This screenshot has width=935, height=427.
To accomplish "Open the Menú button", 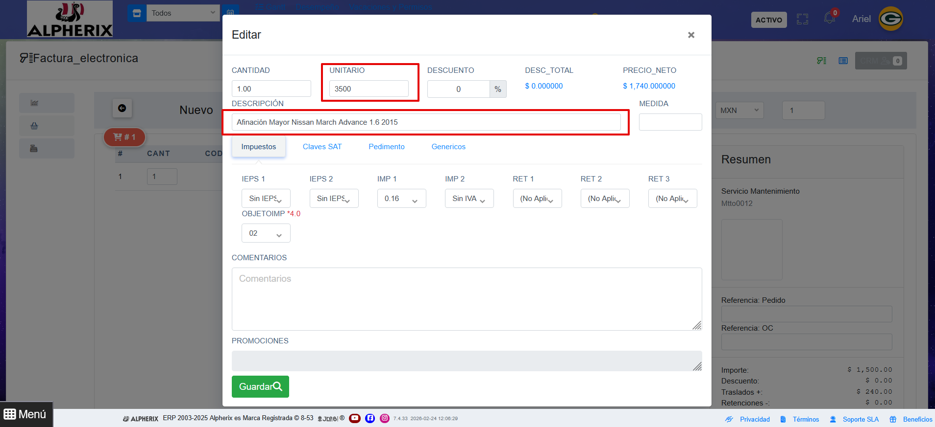I will click(25, 414).
